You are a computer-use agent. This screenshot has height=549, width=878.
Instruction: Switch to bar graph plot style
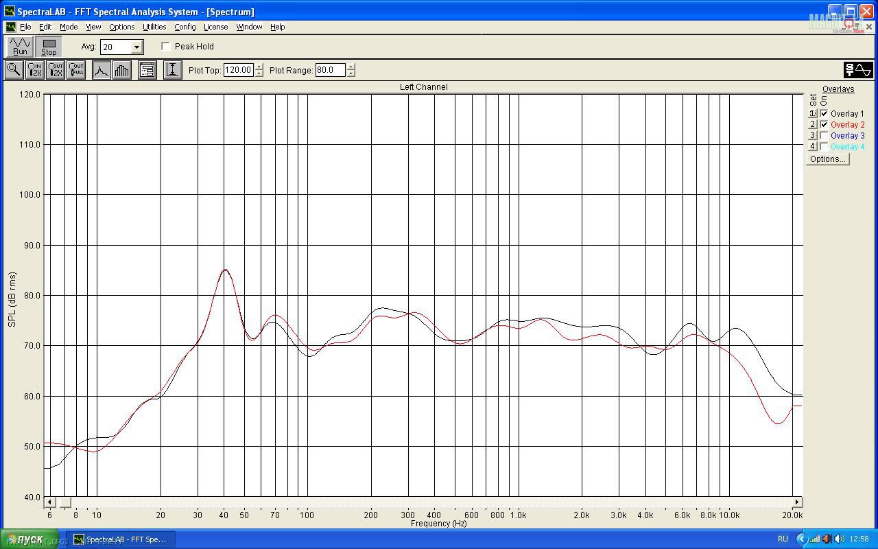(122, 70)
